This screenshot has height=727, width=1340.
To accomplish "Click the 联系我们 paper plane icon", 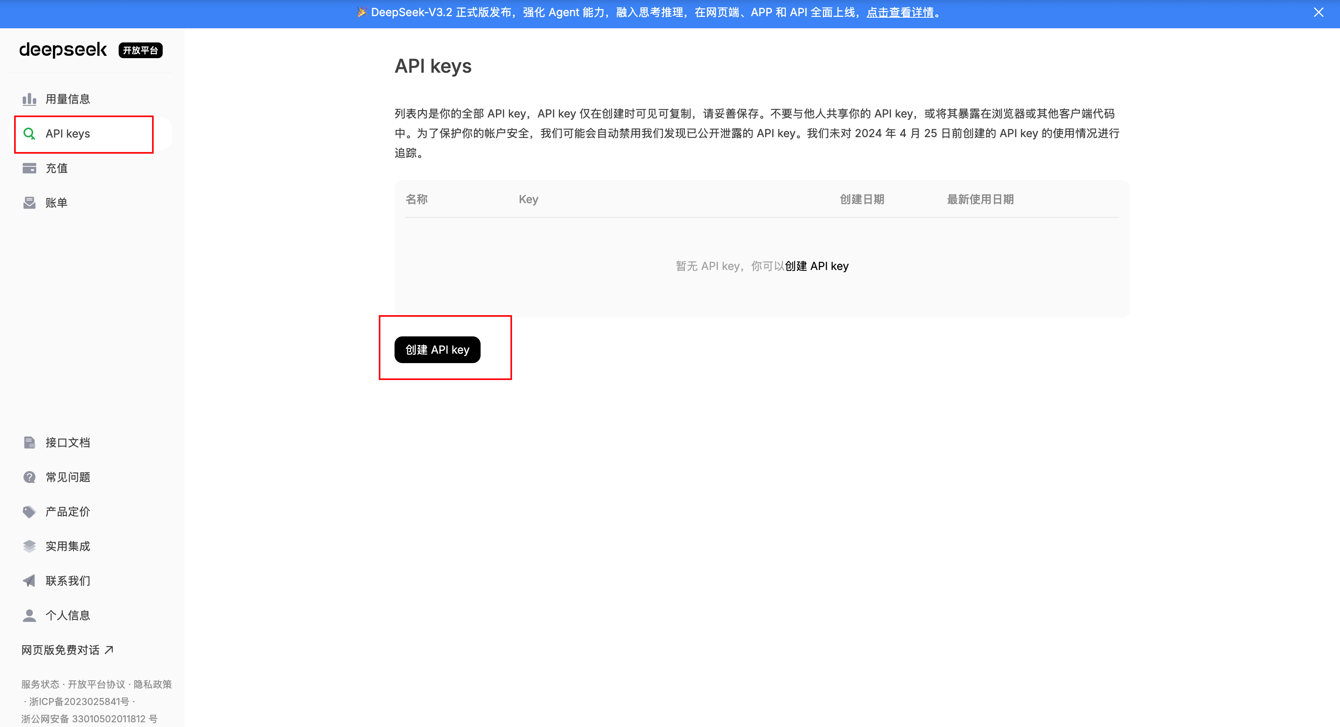I will point(29,581).
